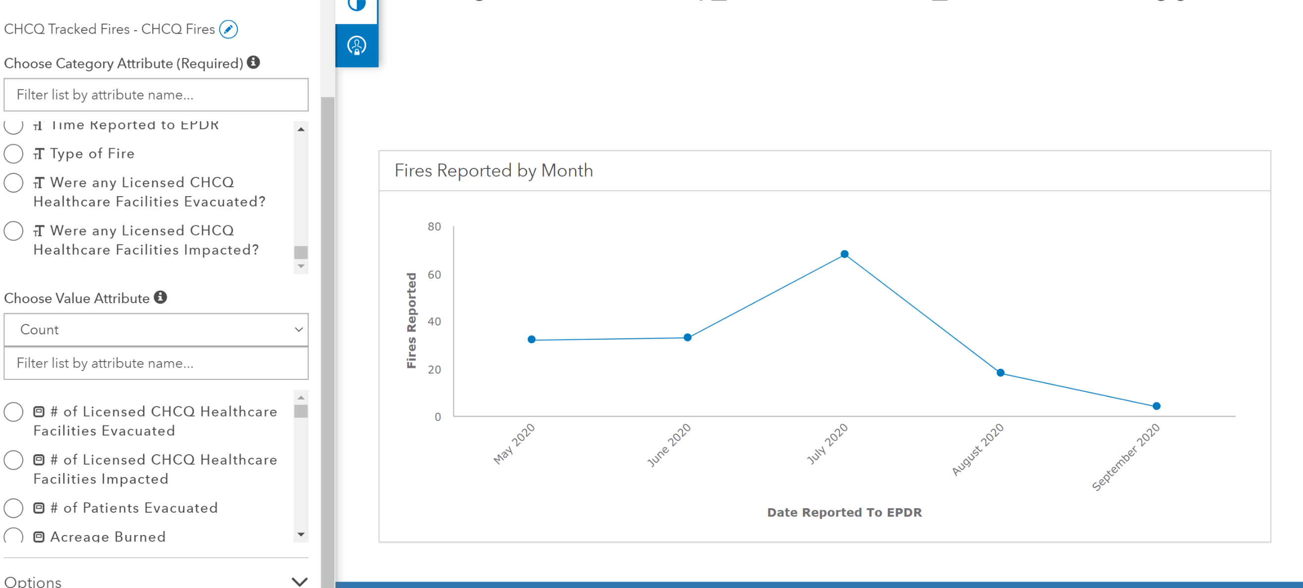
Task: Click the 'Fires Reported by Month' title
Action: coord(493,170)
